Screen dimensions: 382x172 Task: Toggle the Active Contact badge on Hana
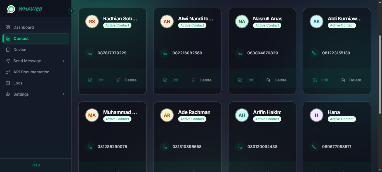pyautogui.click(x=341, y=119)
